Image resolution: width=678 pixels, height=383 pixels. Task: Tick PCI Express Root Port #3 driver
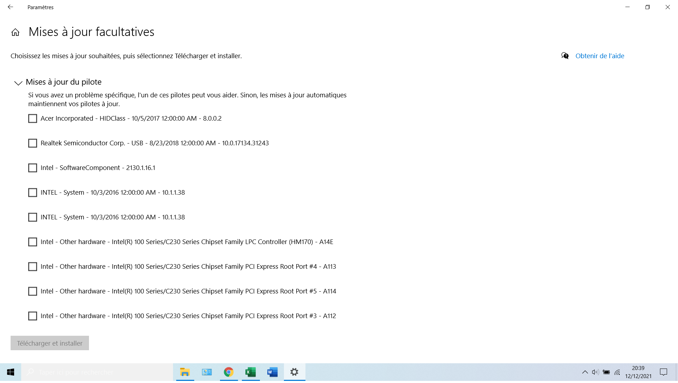[x=32, y=316]
